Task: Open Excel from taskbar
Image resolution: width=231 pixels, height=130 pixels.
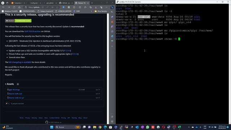Action: click(x=179, y=127)
